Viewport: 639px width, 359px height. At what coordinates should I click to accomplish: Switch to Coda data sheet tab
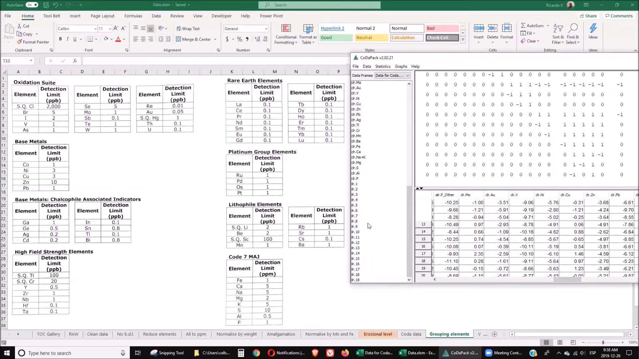[x=411, y=334]
